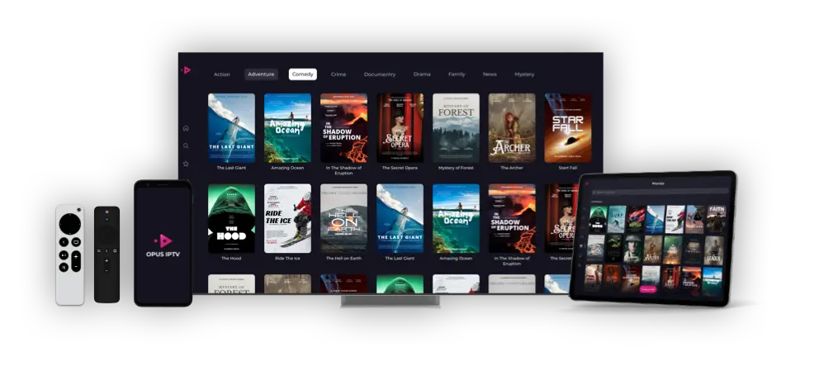Tap the pink play logo on phone screen
Image resolution: width=819 pixels, height=381 pixels.
[163, 241]
